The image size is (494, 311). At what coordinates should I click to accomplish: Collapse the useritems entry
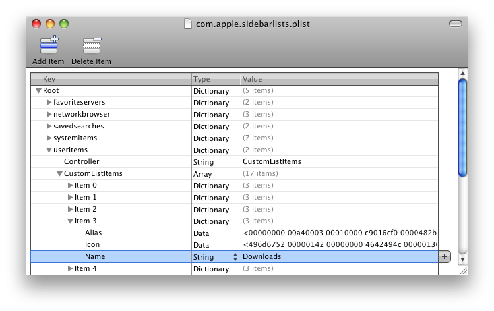49,150
